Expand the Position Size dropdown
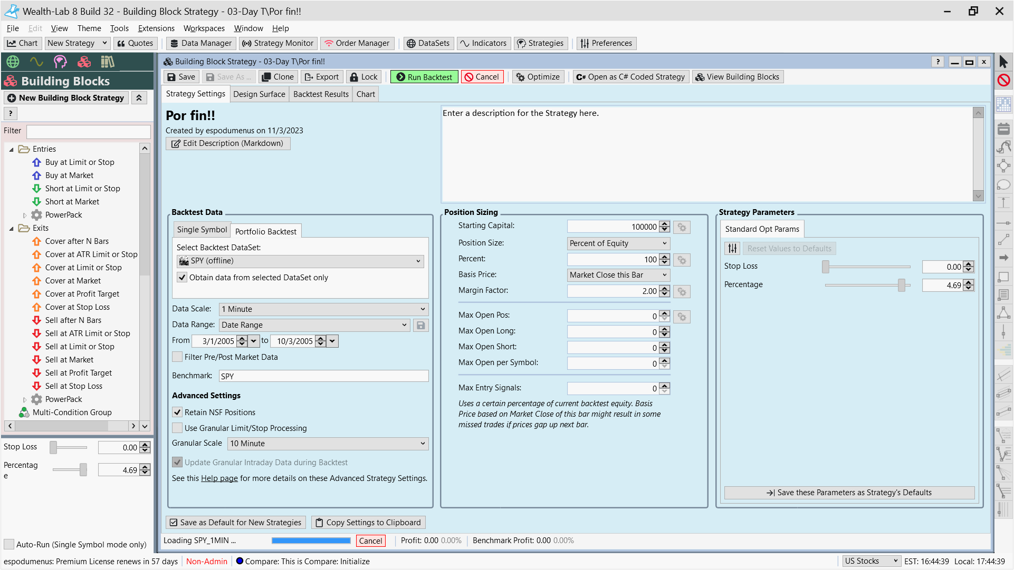Viewport: 1014px width, 570px height. coord(618,243)
